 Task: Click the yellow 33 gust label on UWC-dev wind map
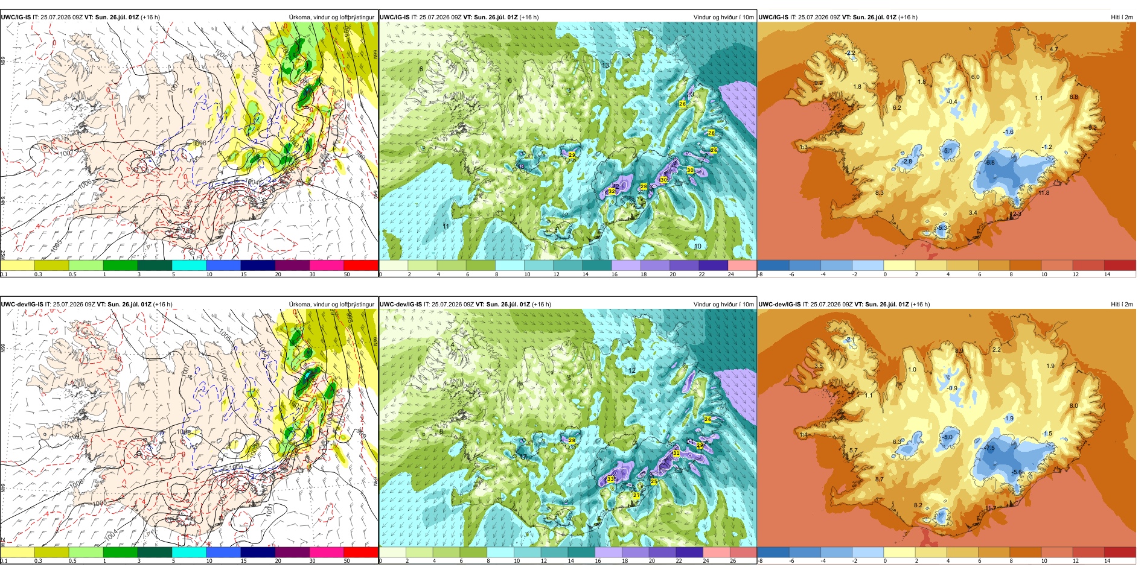pos(610,479)
